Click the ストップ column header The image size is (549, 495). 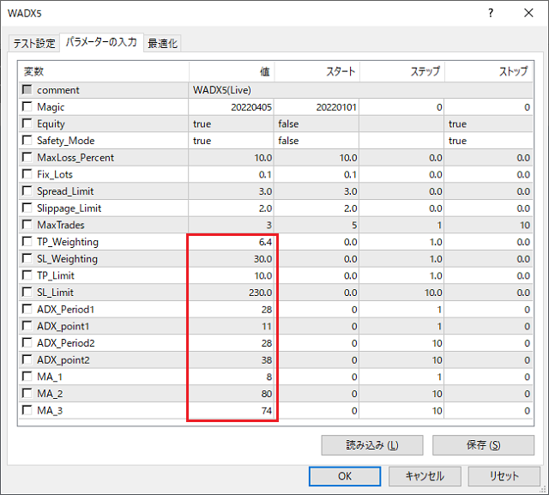tap(489, 72)
